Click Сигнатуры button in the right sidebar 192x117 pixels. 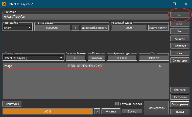180,61
